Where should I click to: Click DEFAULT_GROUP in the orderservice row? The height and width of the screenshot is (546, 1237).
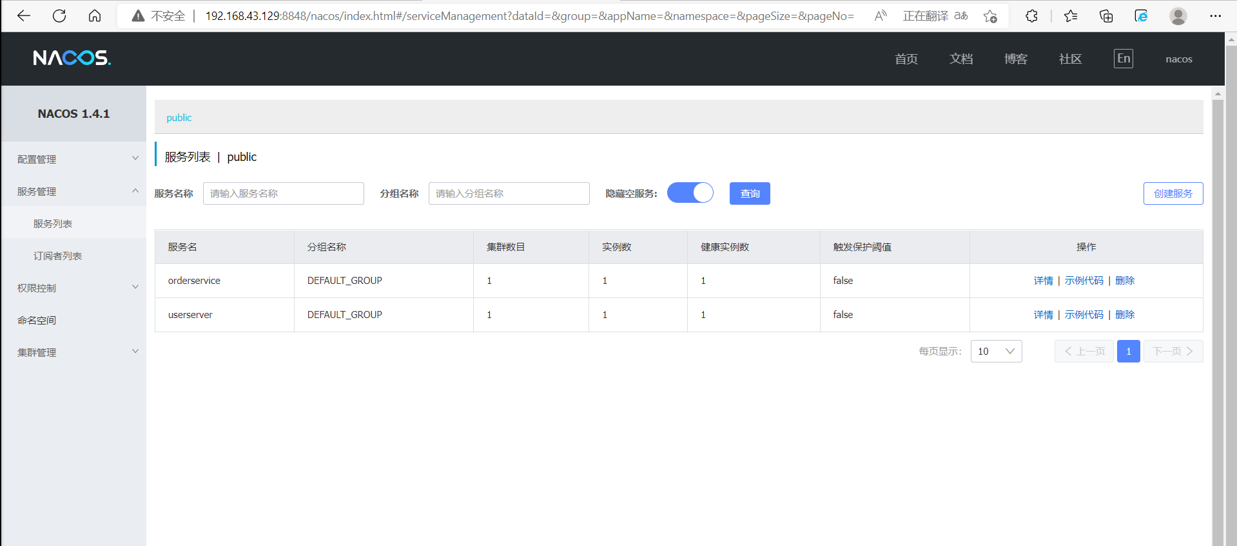tap(345, 281)
